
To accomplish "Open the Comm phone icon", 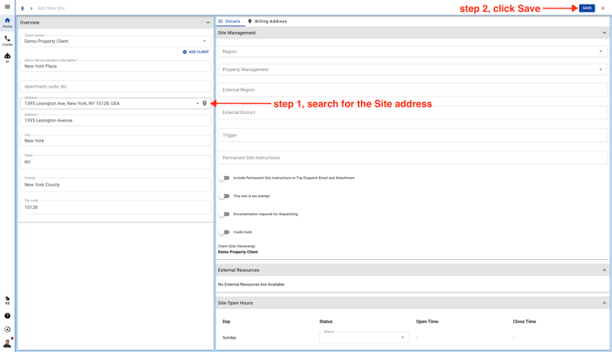I will (x=7, y=40).
